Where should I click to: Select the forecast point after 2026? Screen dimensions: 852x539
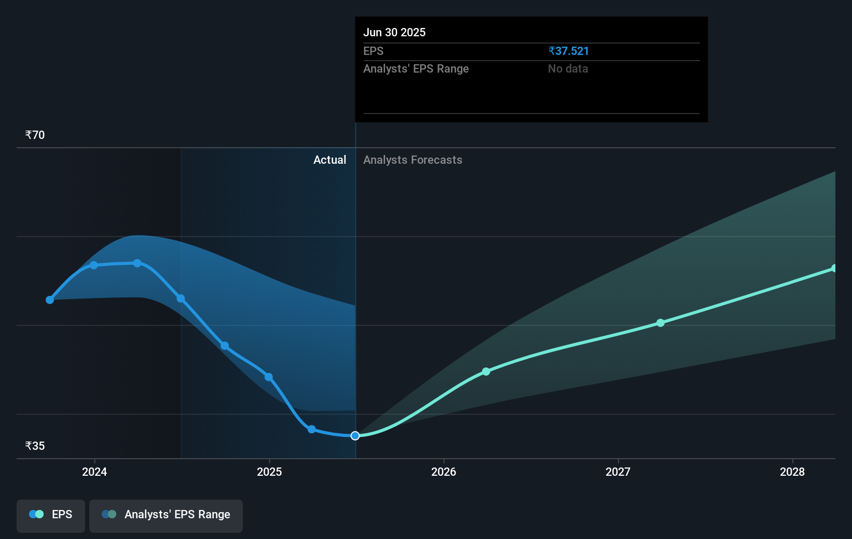486,372
